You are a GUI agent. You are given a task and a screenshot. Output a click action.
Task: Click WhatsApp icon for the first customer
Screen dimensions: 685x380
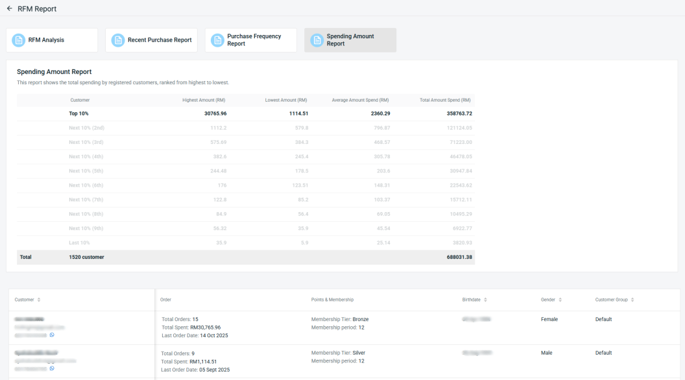[x=52, y=335]
